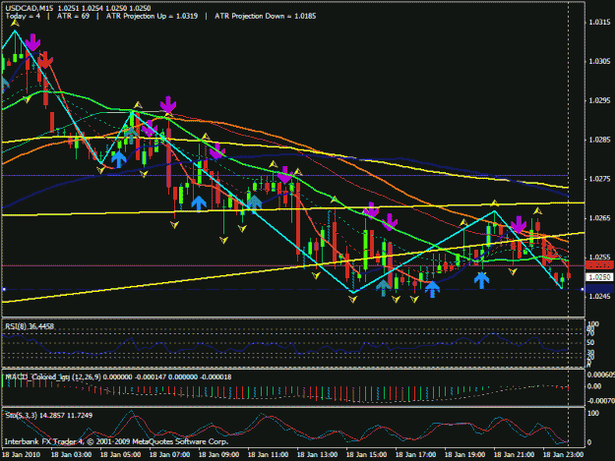The width and height of the screenshot is (615, 461).
Task: Click the right handle of dashed blue line
Action: (x=583, y=289)
